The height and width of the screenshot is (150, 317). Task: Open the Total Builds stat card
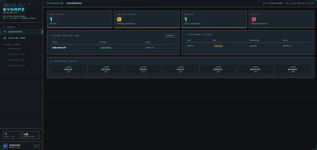point(80,19)
